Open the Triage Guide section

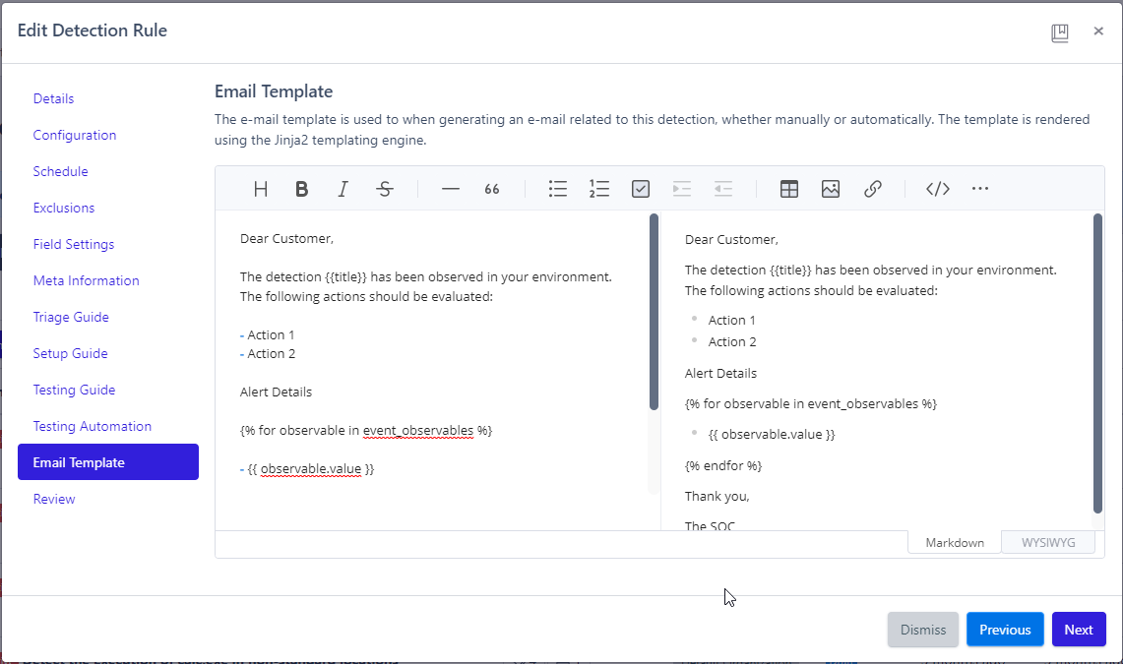(71, 317)
